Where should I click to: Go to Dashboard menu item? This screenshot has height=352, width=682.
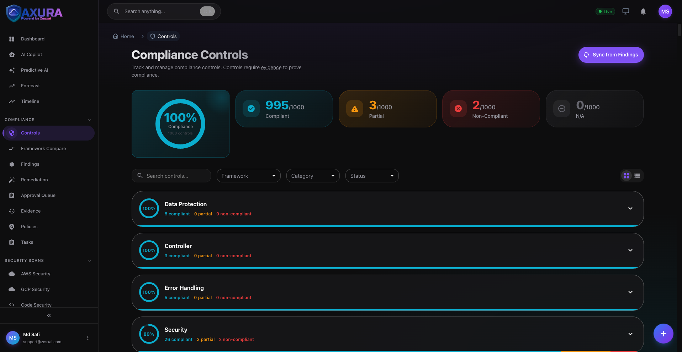(x=49, y=39)
